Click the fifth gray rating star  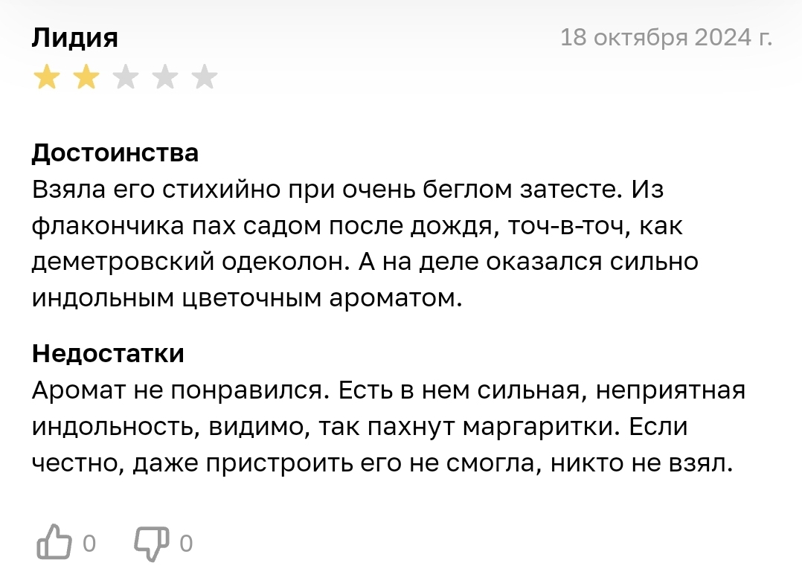coord(205,77)
